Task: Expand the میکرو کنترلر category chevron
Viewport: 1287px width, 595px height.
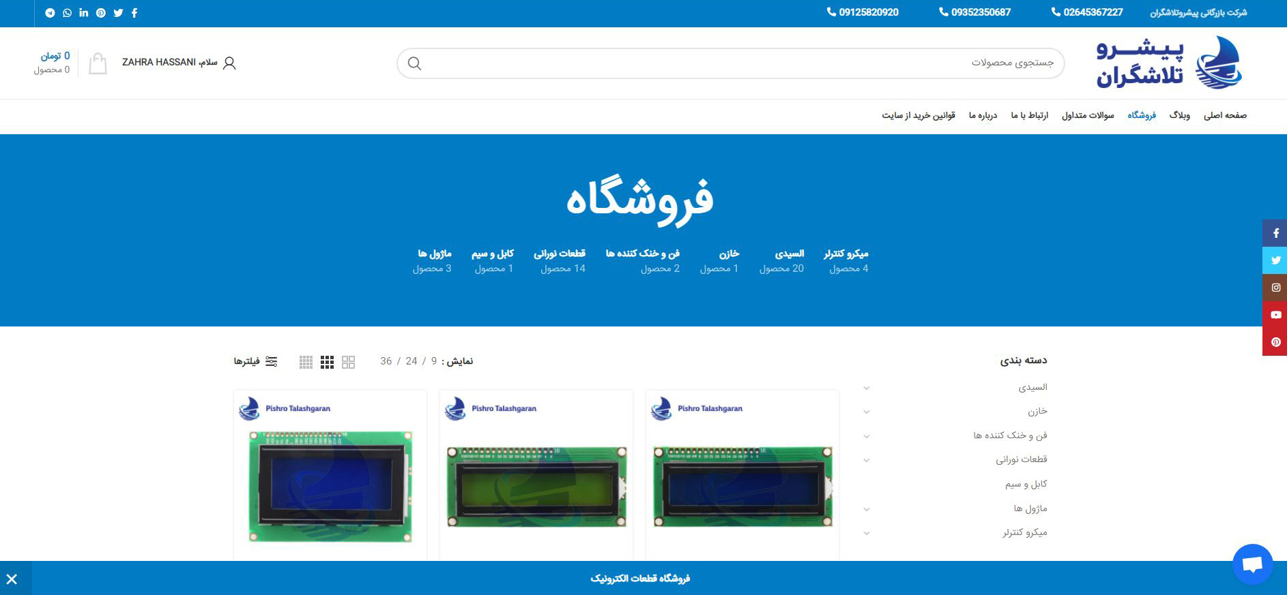Action: pyautogui.click(x=867, y=533)
